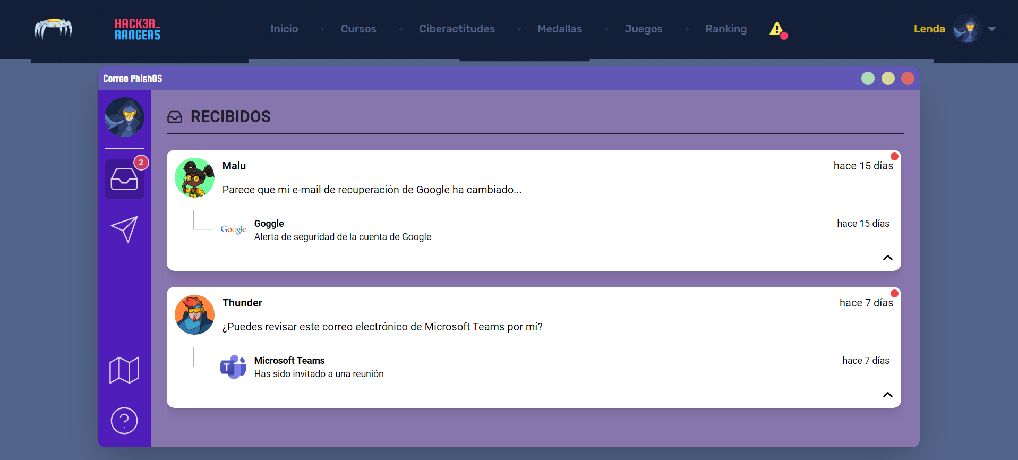The height and width of the screenshot is (460, 1018).
Task: Go to the Cursos menu
Action: [358, 29]
